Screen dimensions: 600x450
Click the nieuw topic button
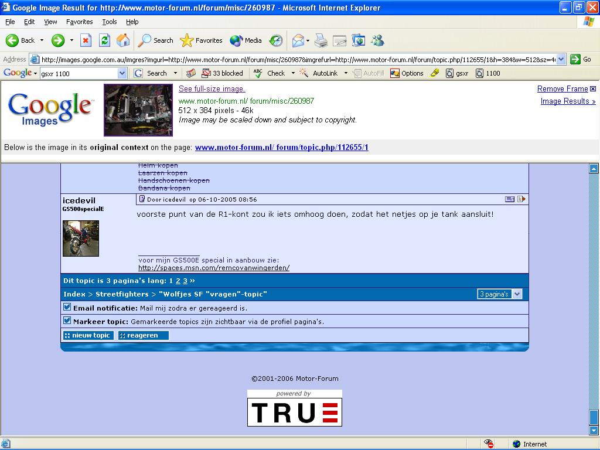88,335
